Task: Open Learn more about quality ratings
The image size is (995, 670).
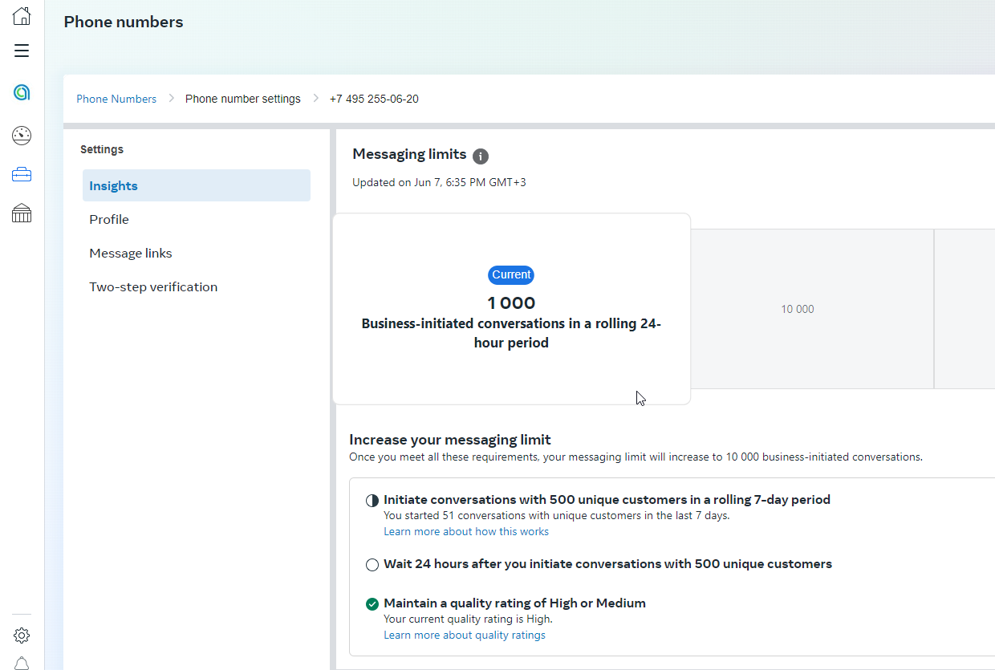Action: click(465, 635)
